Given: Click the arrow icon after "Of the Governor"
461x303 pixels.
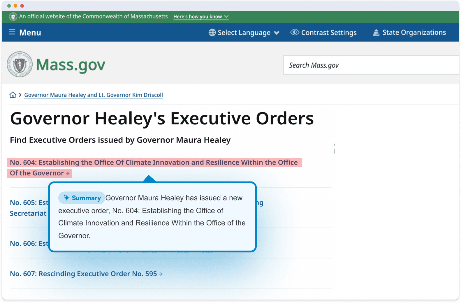Looking at the screenshot, I should (68, 173).
